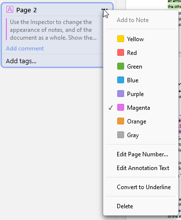Select Edit Annotation Text menu entry
Image resolution: width=181 pixels, height=220 pixels.
141,168
